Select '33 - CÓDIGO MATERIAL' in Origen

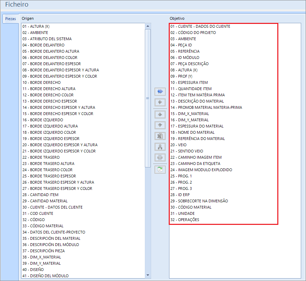[x=43, y=226]
